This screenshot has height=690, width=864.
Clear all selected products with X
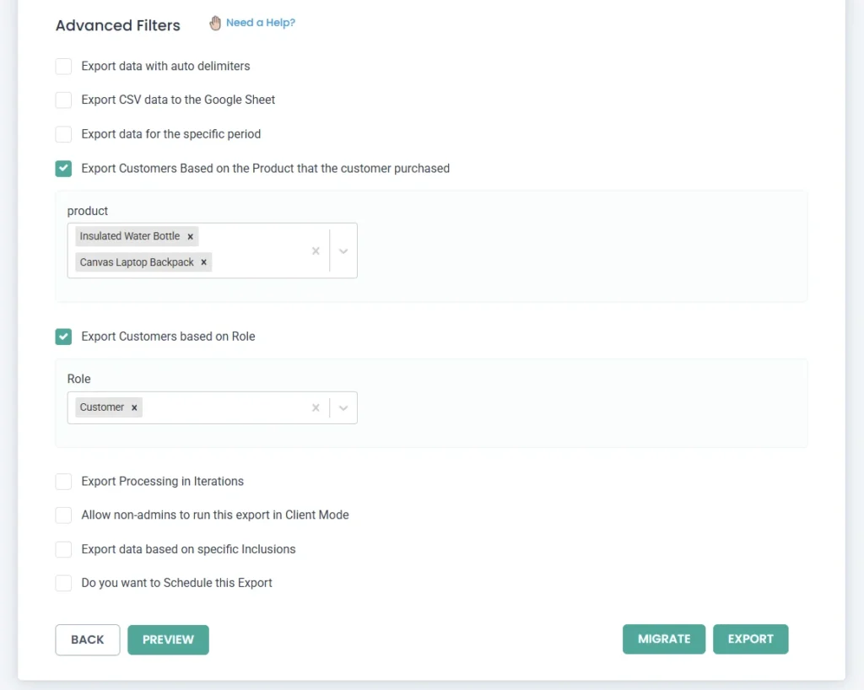pyautogui.click(x=316, y=251)
